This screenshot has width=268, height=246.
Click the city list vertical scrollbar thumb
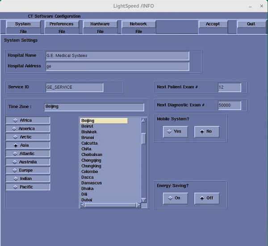144,138
